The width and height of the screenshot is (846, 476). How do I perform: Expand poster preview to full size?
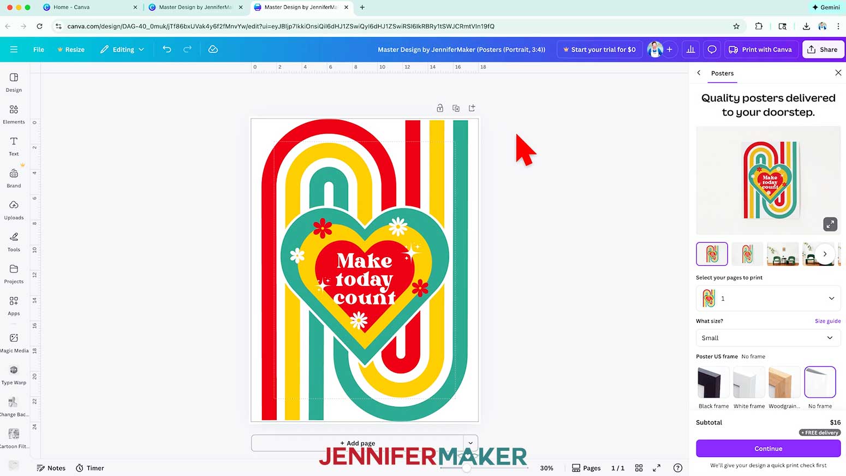coord(830,224)
